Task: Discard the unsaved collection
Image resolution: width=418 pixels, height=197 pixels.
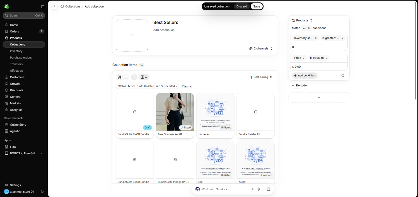Action: tap(242, 6)
